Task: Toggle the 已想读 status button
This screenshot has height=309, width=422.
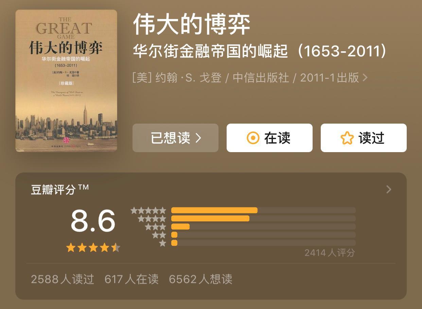Action: tap(175, 138)
